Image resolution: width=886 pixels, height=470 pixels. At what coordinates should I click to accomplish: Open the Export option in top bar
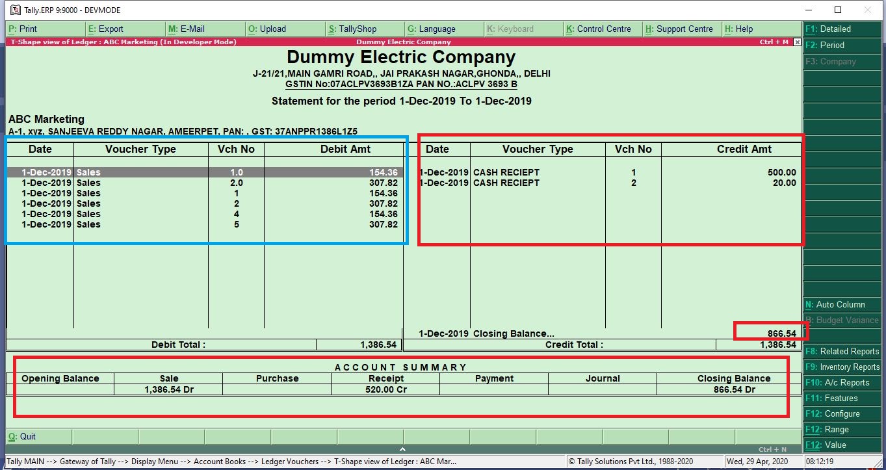125,29
